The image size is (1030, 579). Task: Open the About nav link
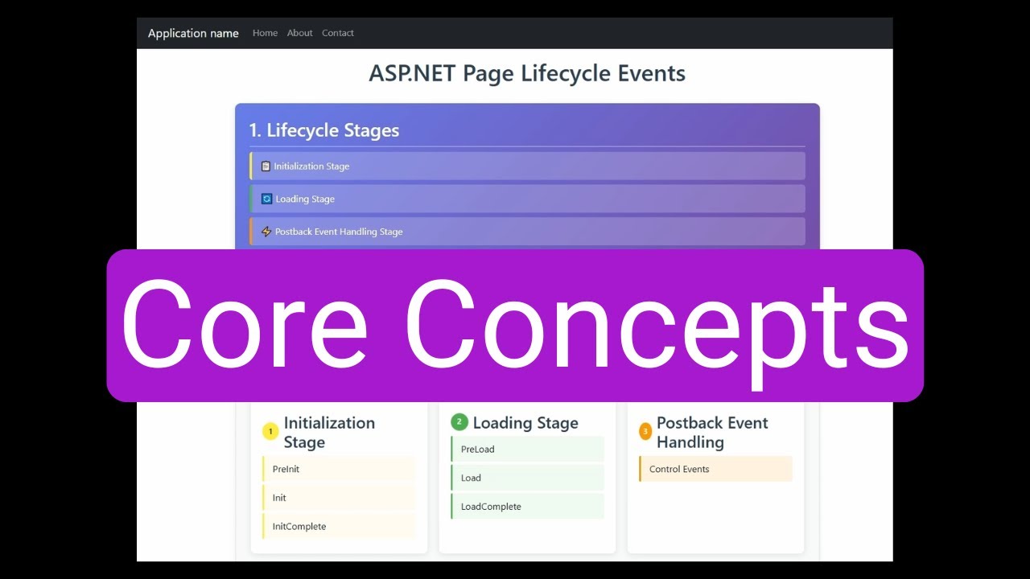[299, 33]
